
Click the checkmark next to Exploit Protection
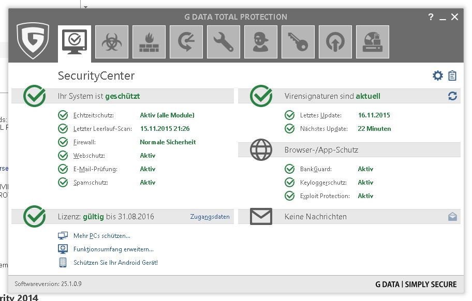pos(290,196)
